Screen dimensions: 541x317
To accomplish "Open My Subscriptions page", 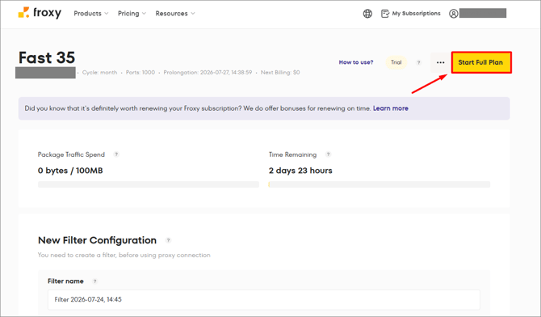I will click(416, 14).
